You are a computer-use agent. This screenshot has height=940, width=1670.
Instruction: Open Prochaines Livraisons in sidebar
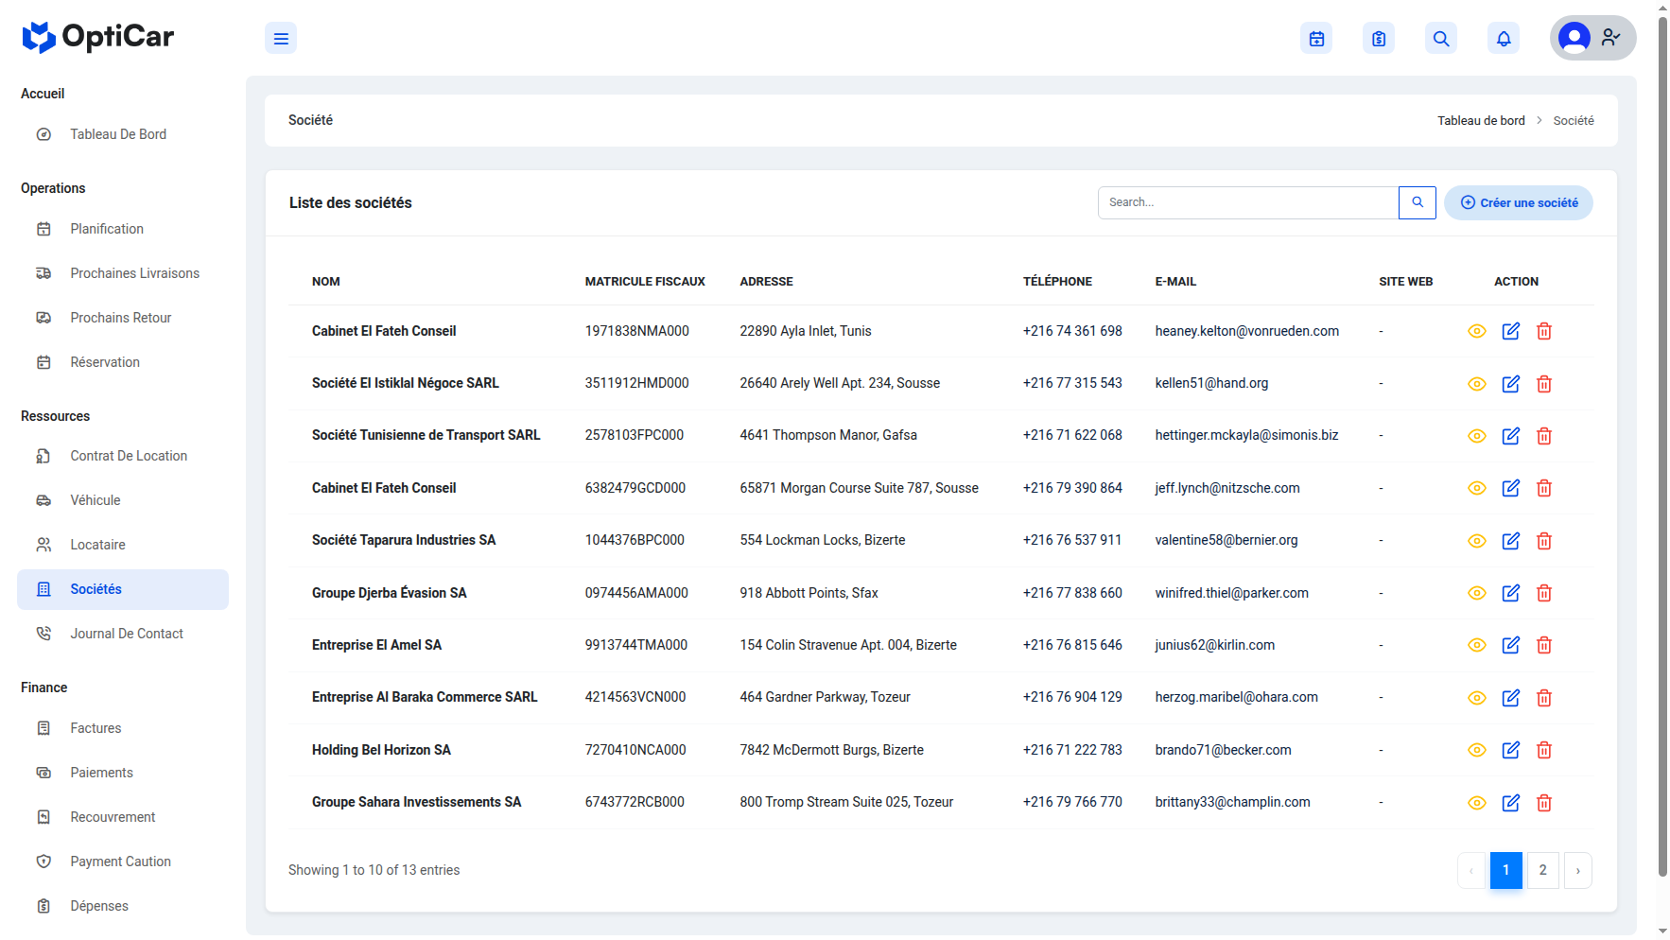(x=123, y=273)
